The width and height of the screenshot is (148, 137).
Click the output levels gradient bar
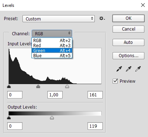click(55, 113)
